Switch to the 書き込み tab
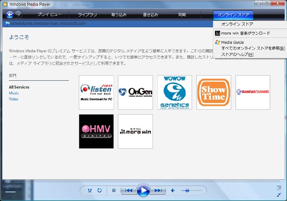This screenshot has width=287, height=201. click(x=151, y=15)
